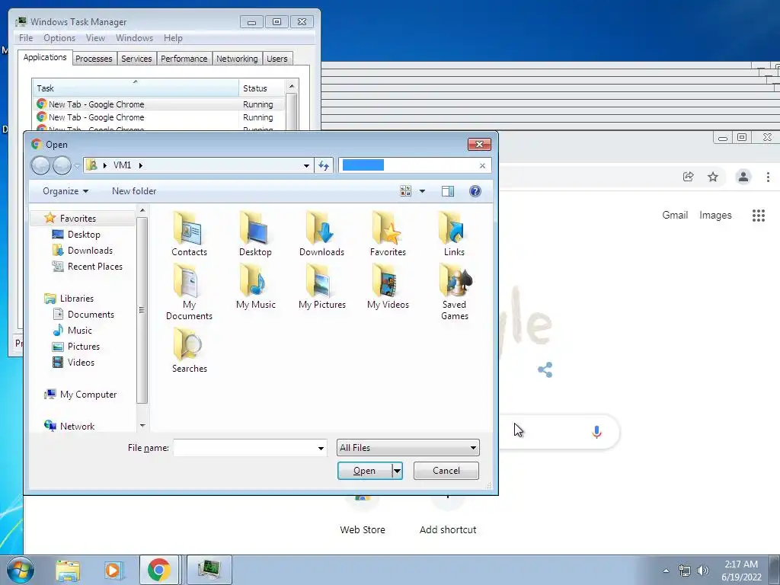Viewport: 780px width, 585px height.
Task: Open the All Files type dropdown
Action: (x=408, y=448)
